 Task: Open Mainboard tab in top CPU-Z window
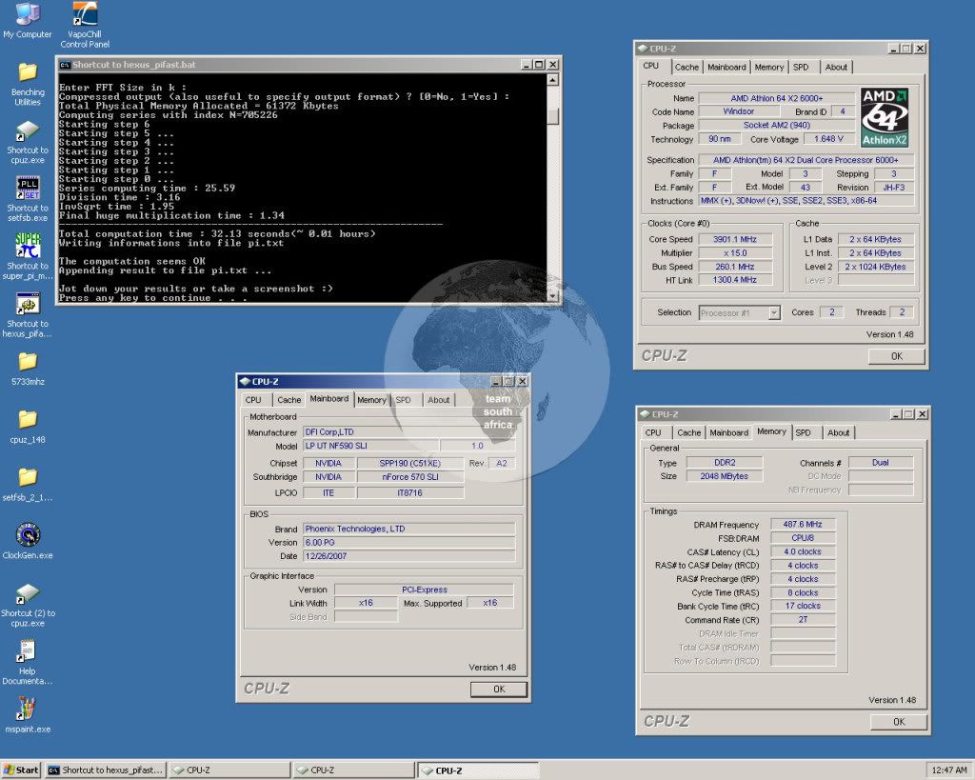pos(726,68)
